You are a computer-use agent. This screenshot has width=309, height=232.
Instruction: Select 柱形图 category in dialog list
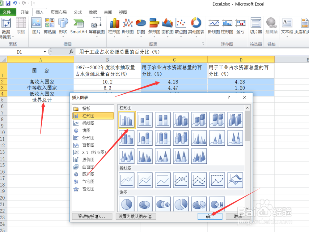coord(93,116)
